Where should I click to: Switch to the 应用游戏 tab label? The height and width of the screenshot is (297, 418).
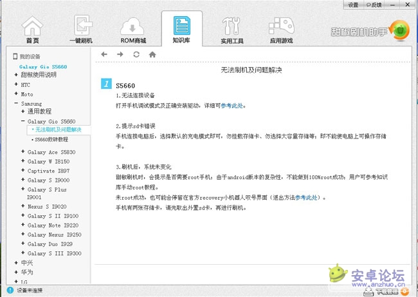[x=281, y=41]
